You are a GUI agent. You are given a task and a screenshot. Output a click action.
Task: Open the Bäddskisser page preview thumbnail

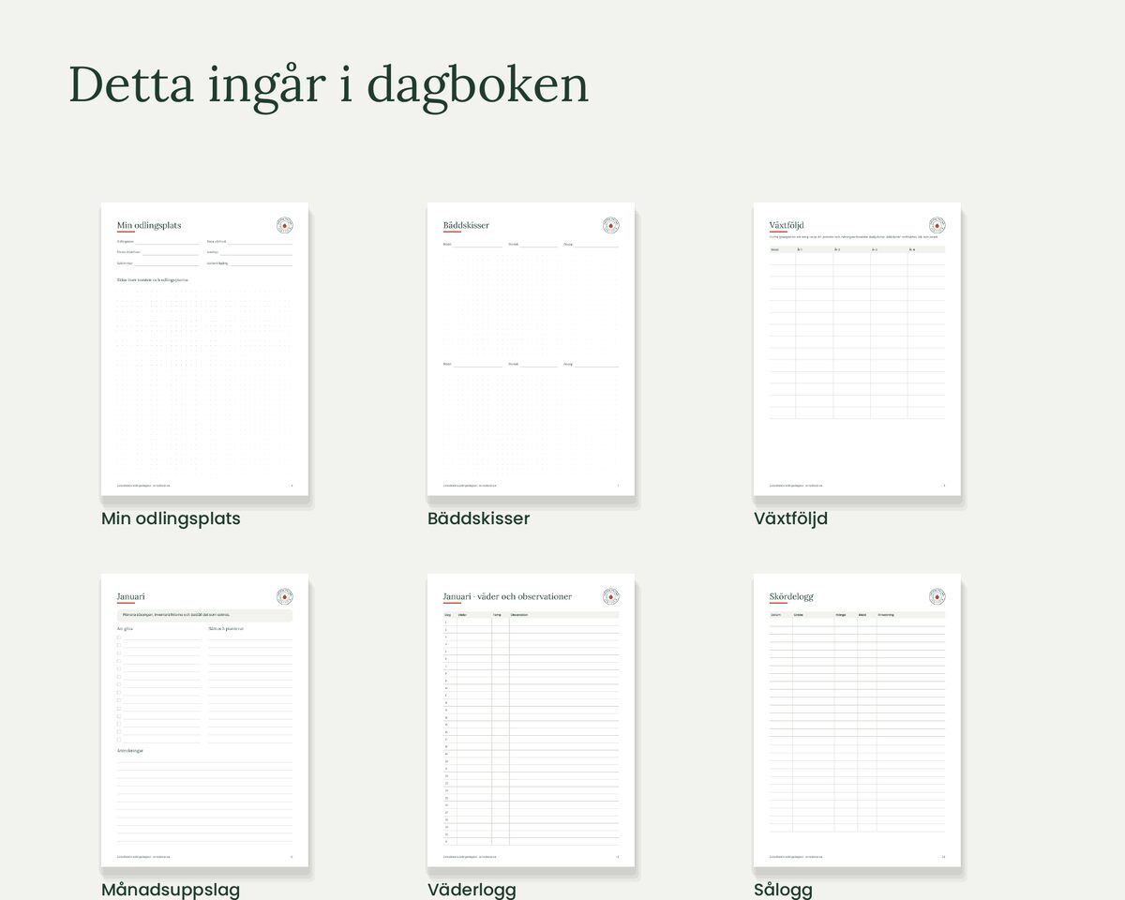point(531,349)
